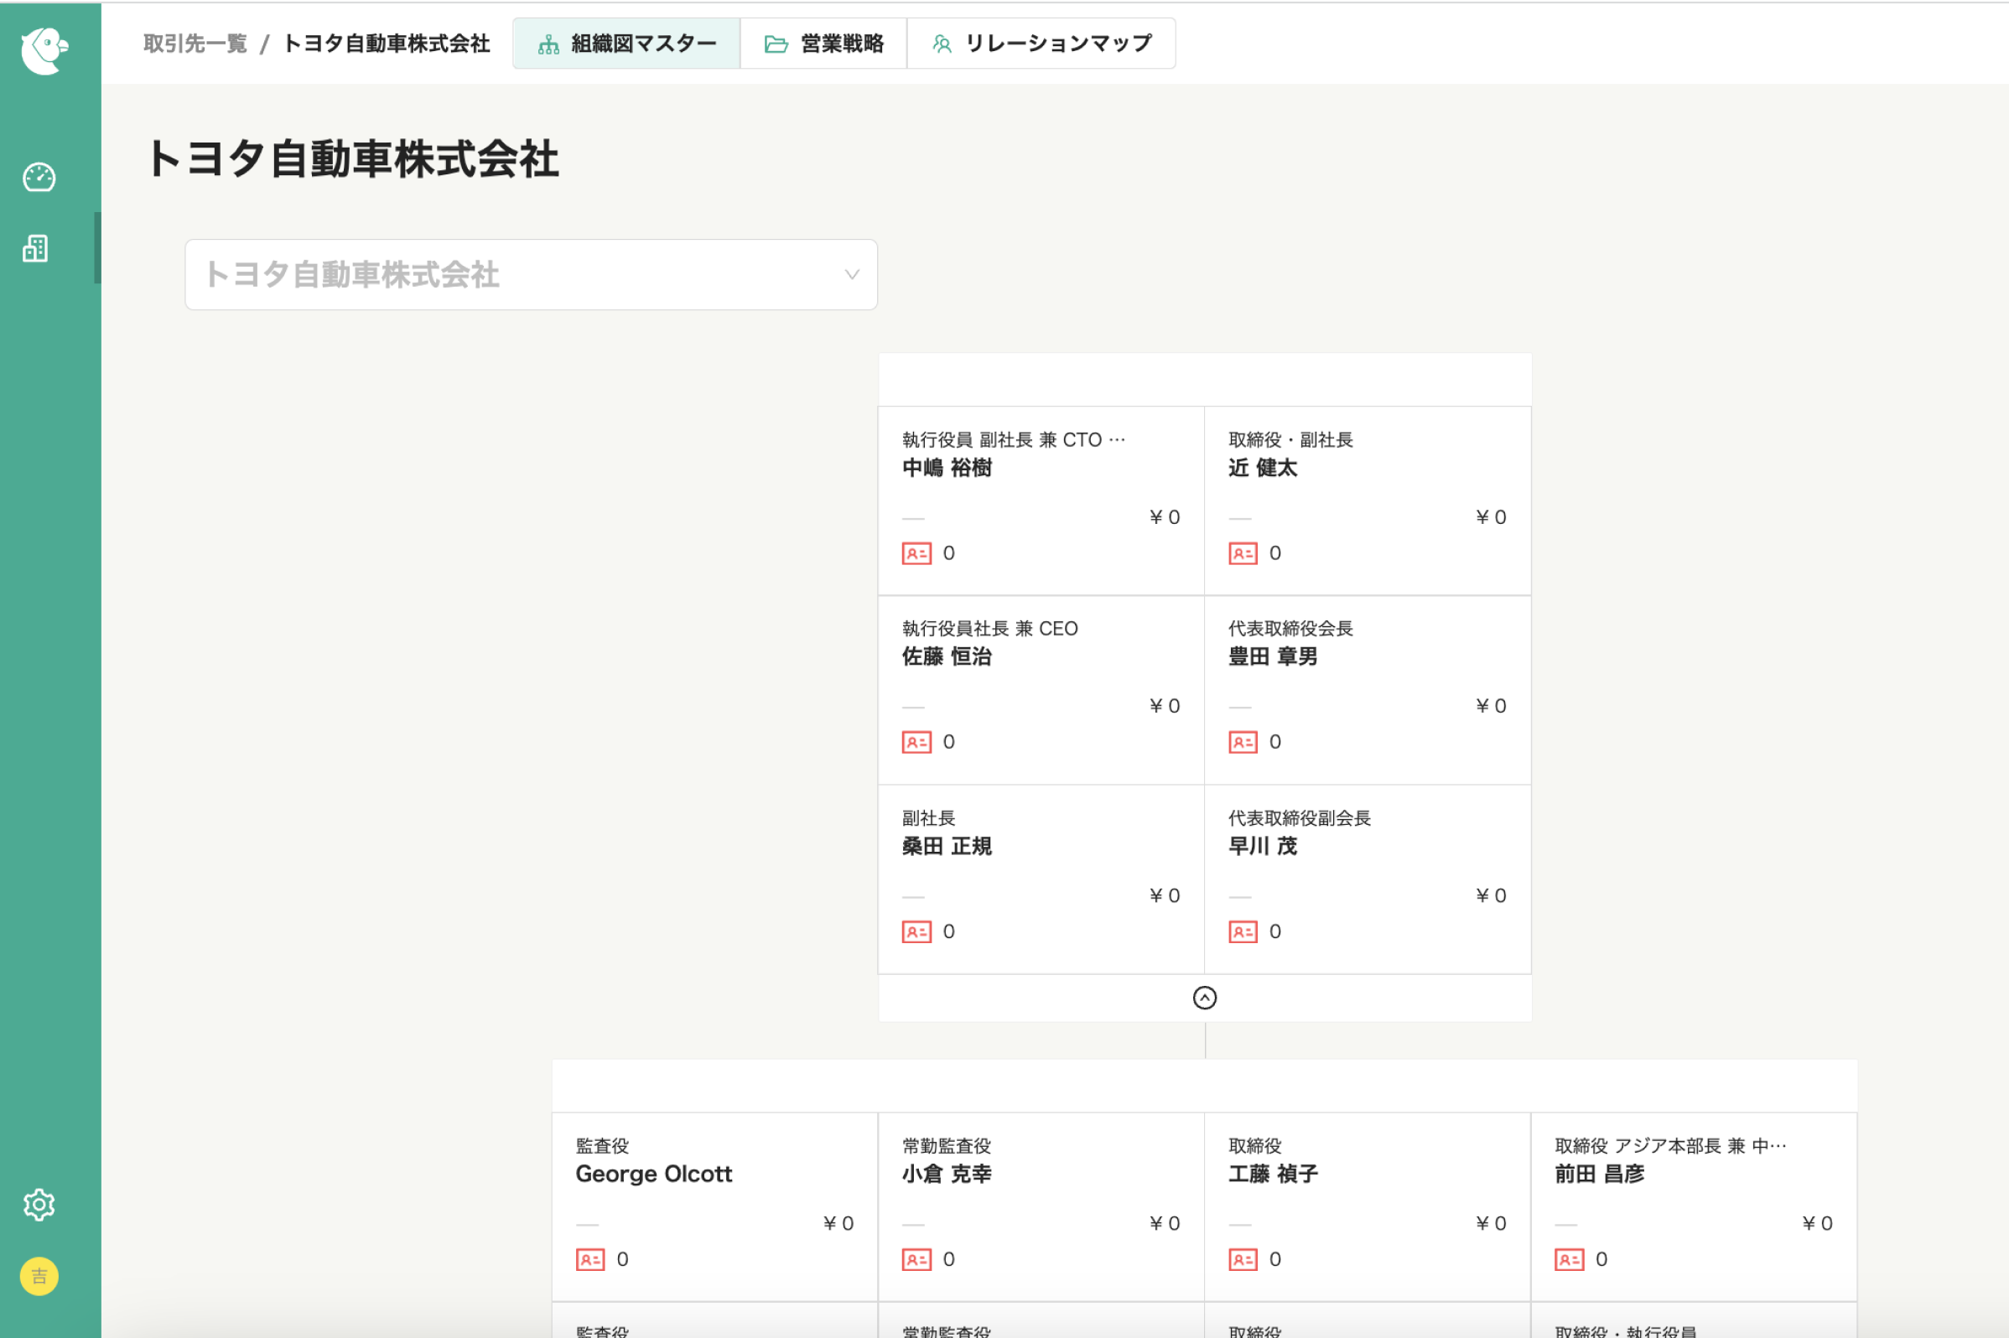Click the empty header of the lower directors group

tap(1204, 1086)
